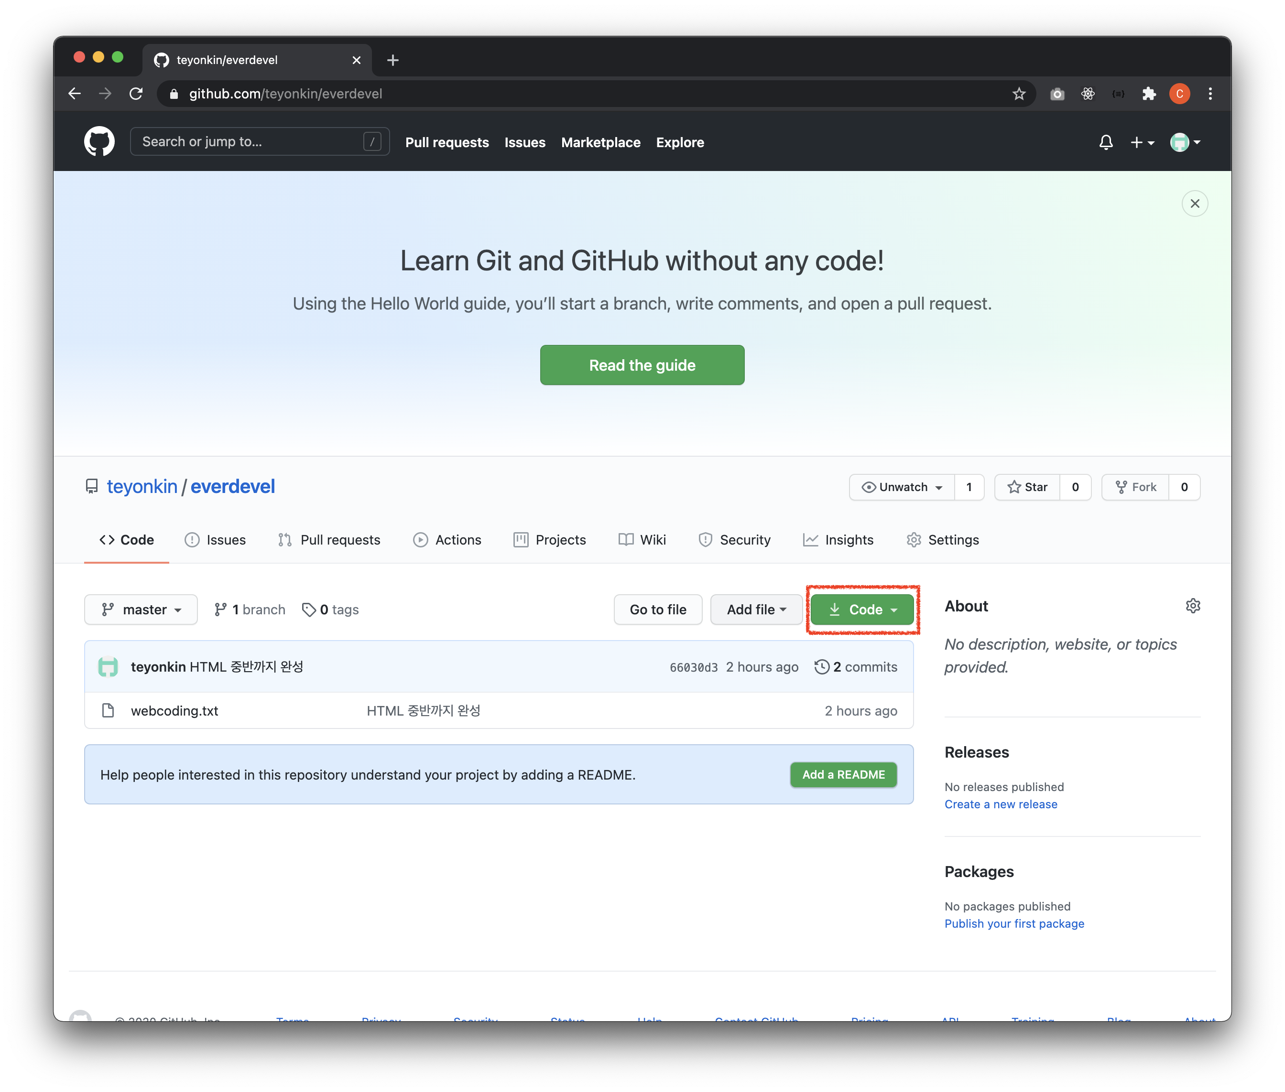This screenshot has width=1285, height=1092.
Task: Open the user avatar menu in header
Action: tap(1185, 142)
